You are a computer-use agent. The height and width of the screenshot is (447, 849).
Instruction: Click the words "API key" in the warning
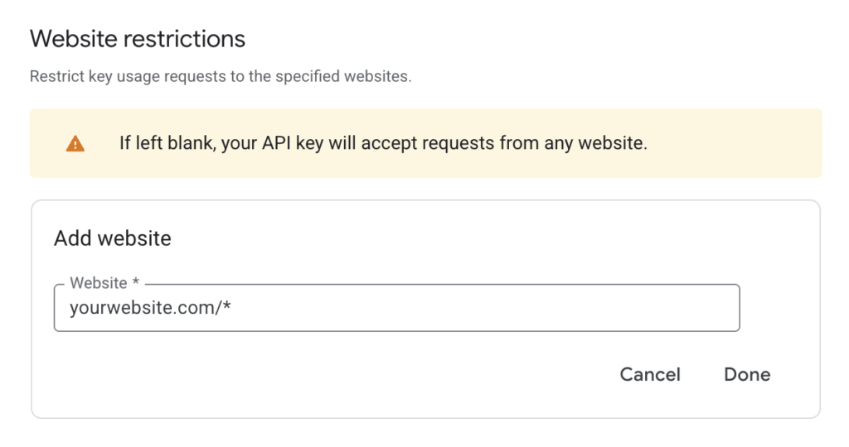[293, 143]
